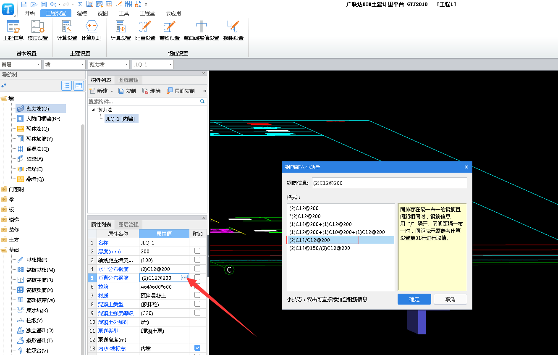
Task: Open 计算设置 in the 钢筋设置 group
Action: click(x=121, y=30)
